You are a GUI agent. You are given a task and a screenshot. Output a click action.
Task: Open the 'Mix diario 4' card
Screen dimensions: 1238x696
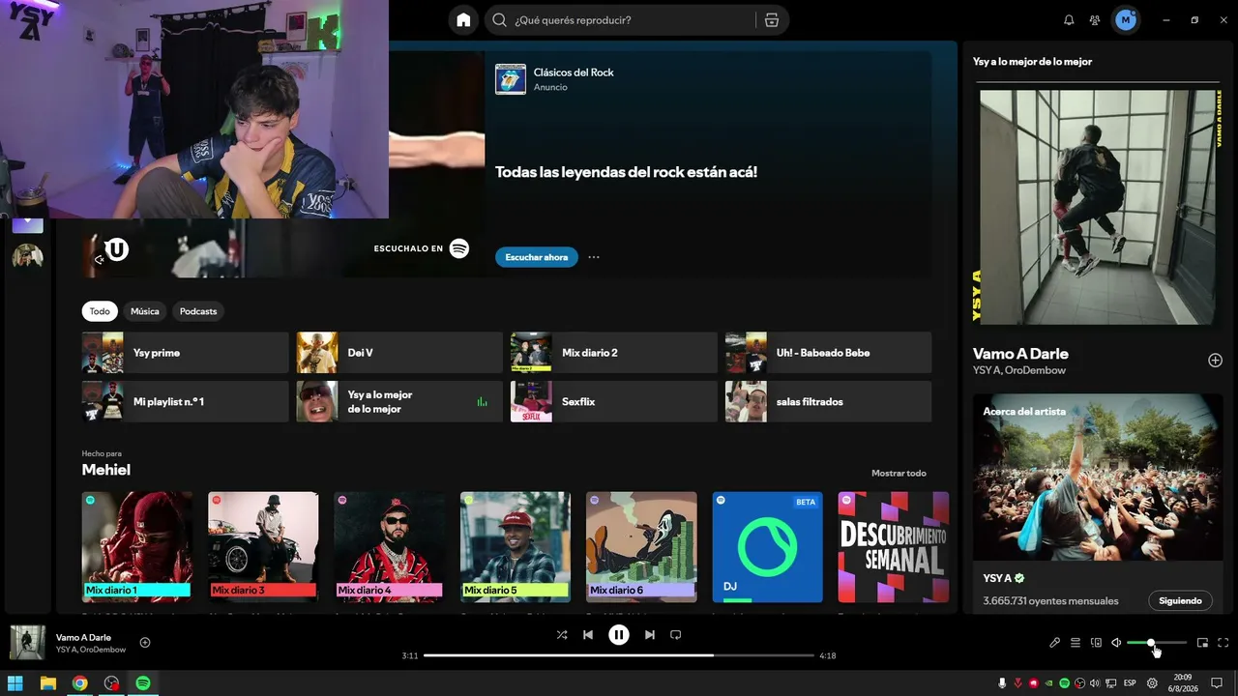(x=389, y=547)
